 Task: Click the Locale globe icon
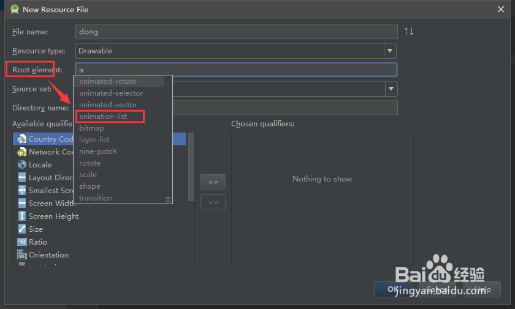point(22,164)
